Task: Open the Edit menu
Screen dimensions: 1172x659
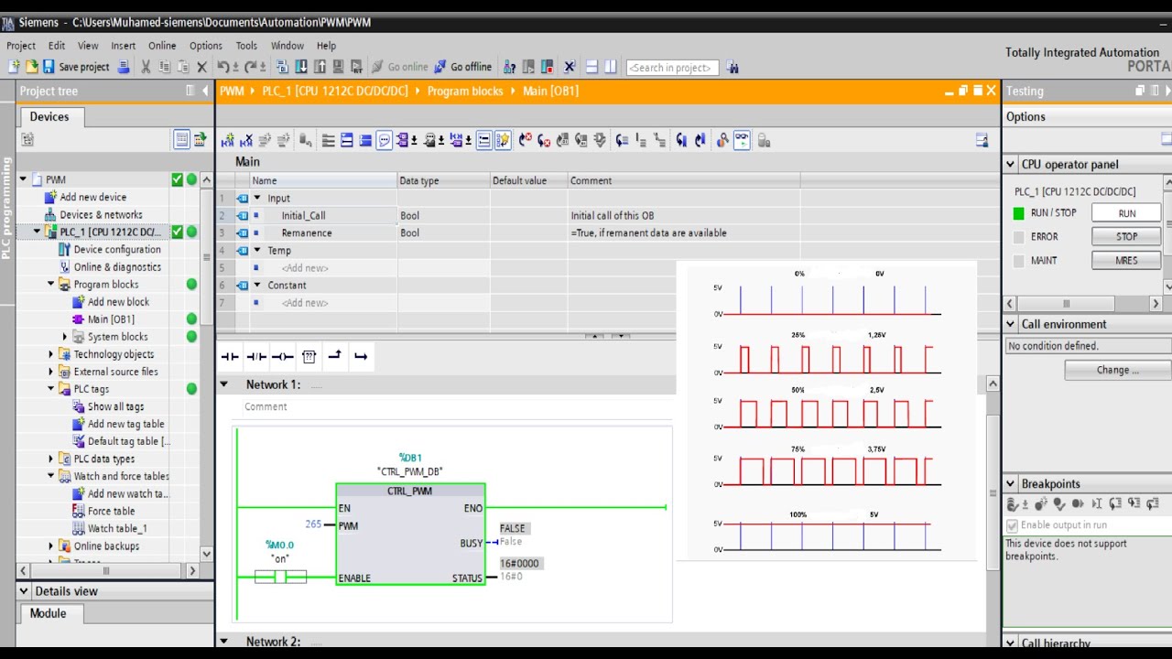Action: (x=57, y=45)
